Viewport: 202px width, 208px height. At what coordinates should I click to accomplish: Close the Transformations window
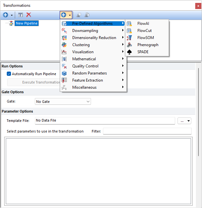tap(198, 5)
